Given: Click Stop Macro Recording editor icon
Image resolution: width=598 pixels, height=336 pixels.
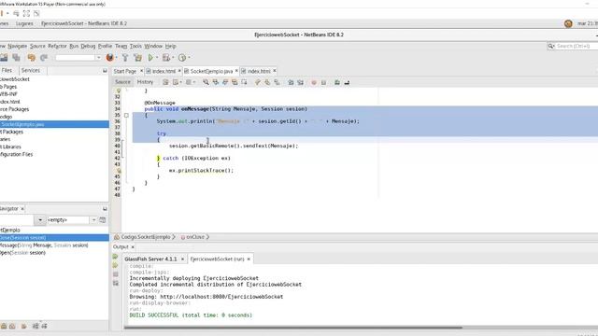Looking at the screenshot, I should point(323,82).
